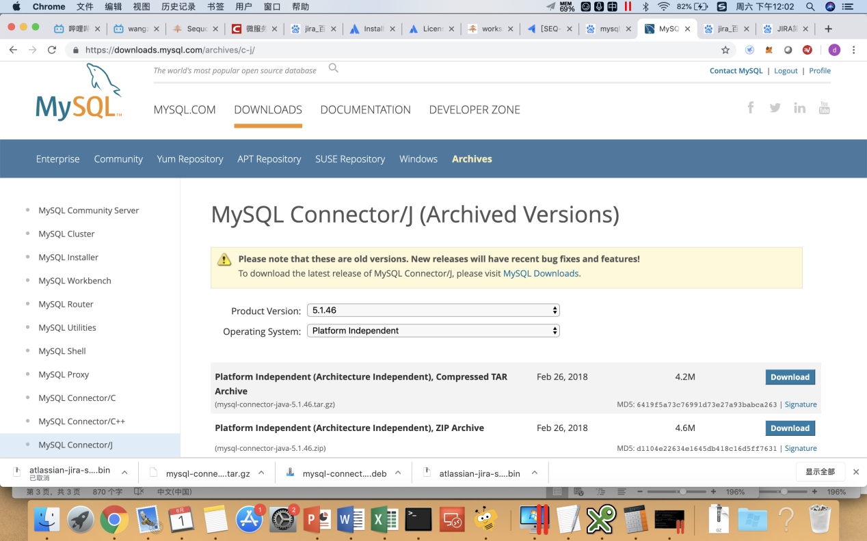The image size is (867, 541).
Task: Open the APT Repository tab
Action: click(x=269, y=158)
